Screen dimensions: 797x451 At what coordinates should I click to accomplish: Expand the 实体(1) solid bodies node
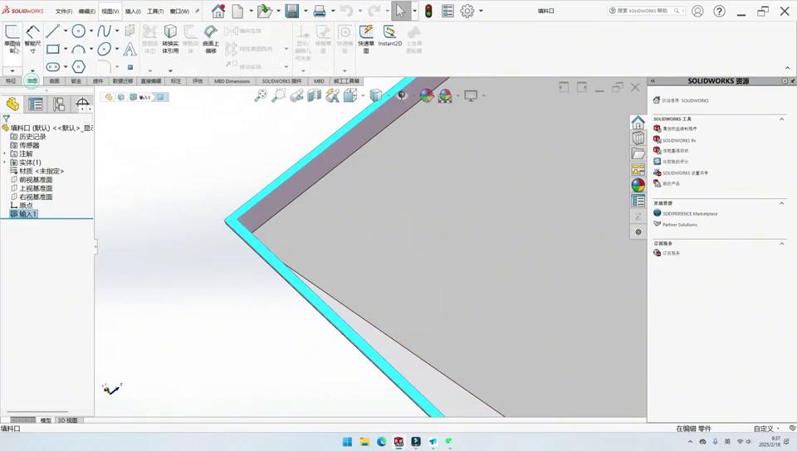pyautogui.click(x=5, y=162)
